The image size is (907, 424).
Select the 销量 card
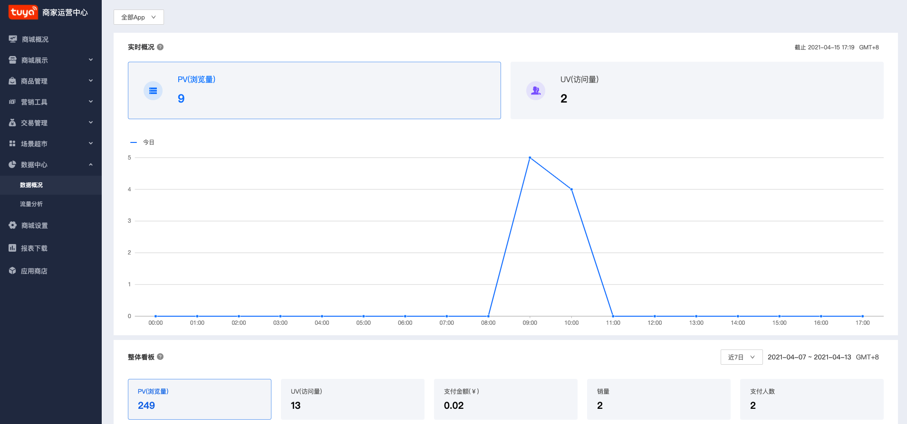coord(659,399)
